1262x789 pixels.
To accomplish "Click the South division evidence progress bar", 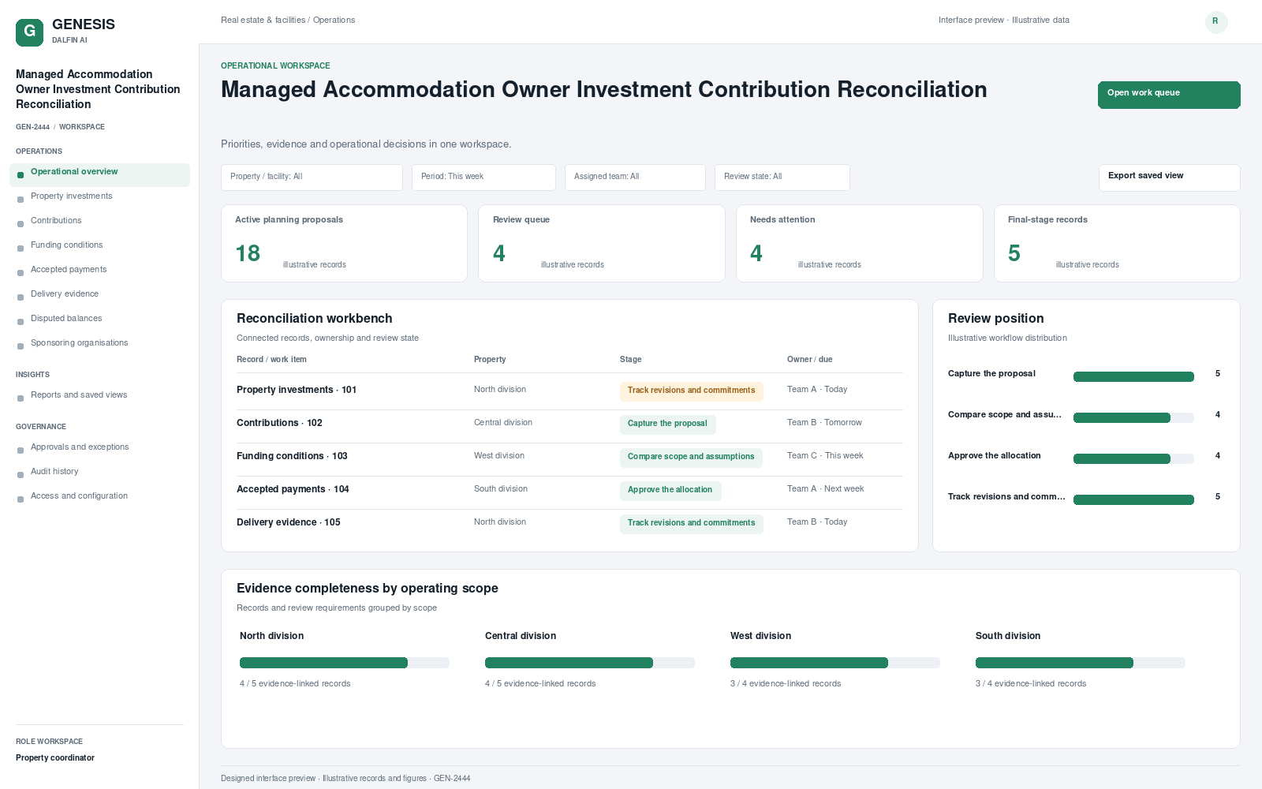I will click(x=1081, y=663).
